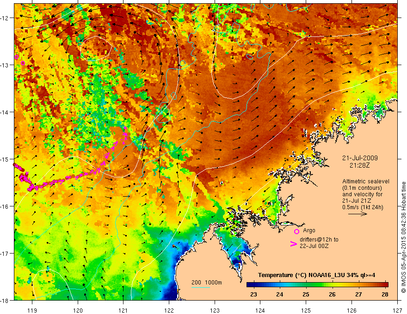This screenshot has width=407, height=314.
Task: Click latitude axis label '-14'
Action: [x=5, y=112]
